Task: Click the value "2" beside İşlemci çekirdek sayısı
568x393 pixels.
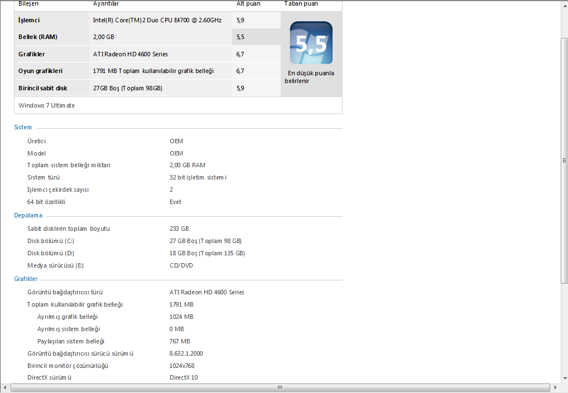Action: click(x=171, y=190)
